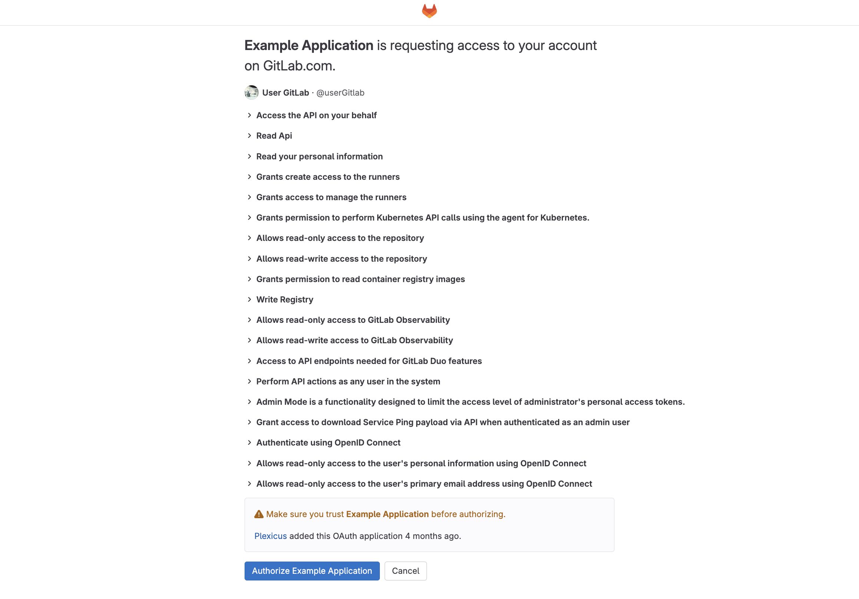This screenshot has width=859, height=599.
Task: Click the GitLab fox logo
Action: (x=429, y=11)
